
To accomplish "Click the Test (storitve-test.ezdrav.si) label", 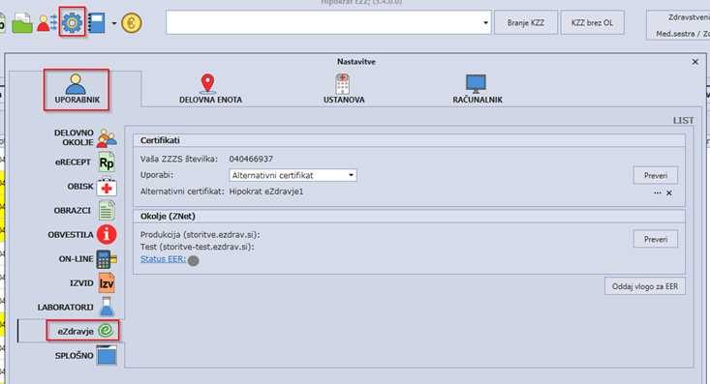I will coord(198,247).
